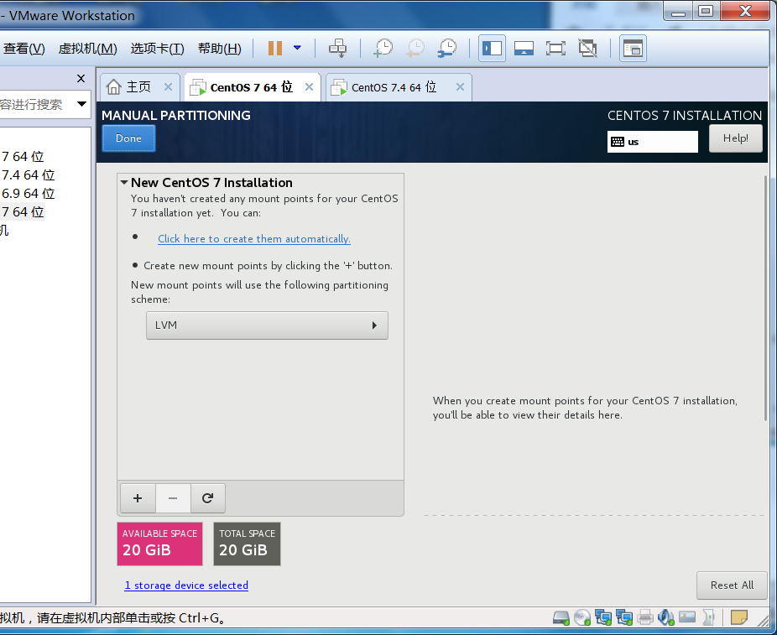Open the 帮助(H) menu
Screen dimensions: 777x635
point(220,49)
